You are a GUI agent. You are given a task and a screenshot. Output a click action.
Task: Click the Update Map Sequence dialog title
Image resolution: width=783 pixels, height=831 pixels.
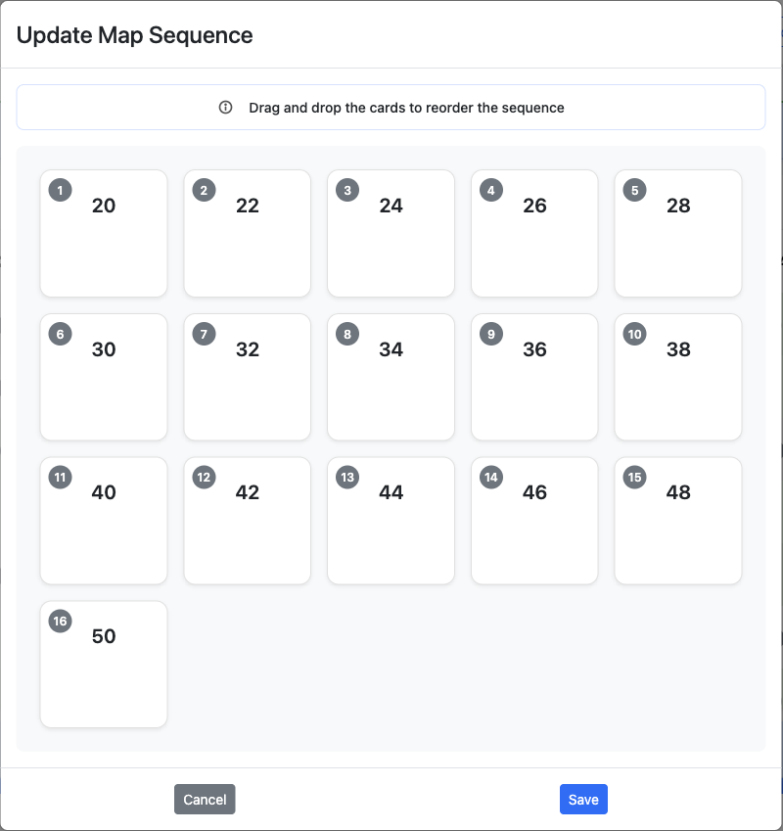pyautogui.click(x=132, y=35)
